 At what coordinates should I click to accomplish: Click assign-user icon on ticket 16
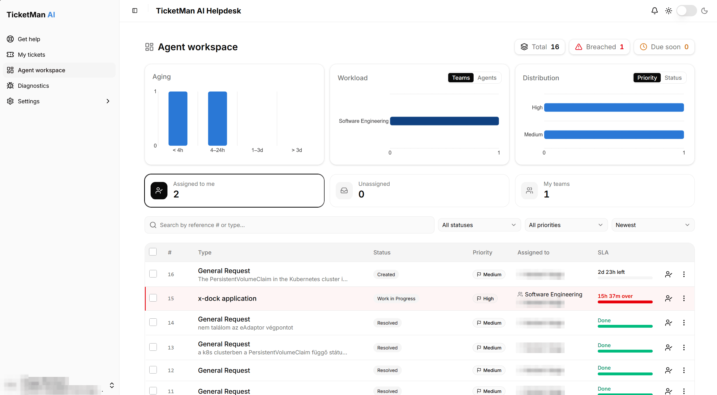668,274
